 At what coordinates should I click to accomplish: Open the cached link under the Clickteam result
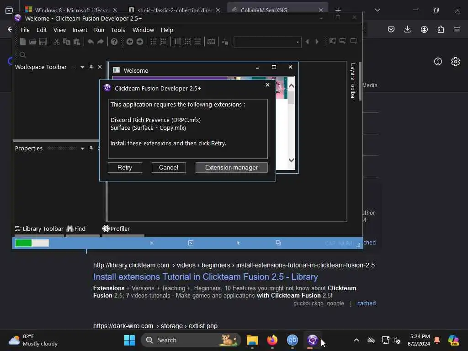click(x=367, y=303)
